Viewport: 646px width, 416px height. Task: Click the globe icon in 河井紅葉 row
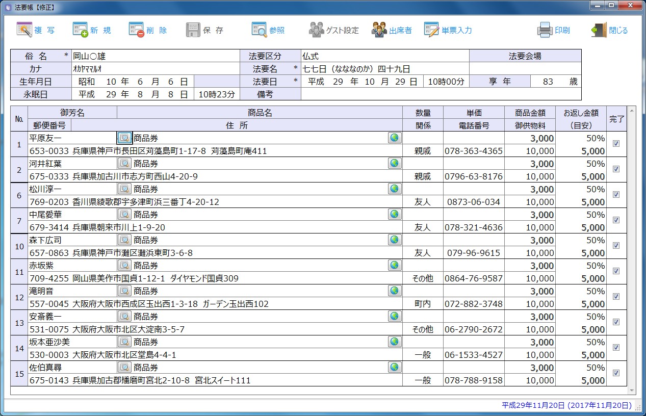point(395,163)
